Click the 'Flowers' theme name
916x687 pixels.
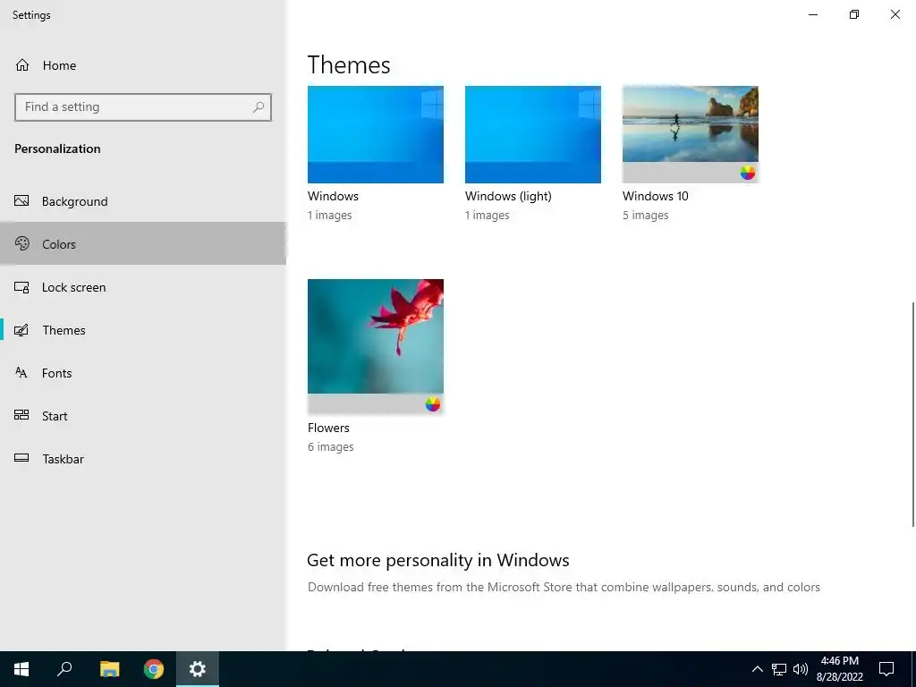click(328, 428)
